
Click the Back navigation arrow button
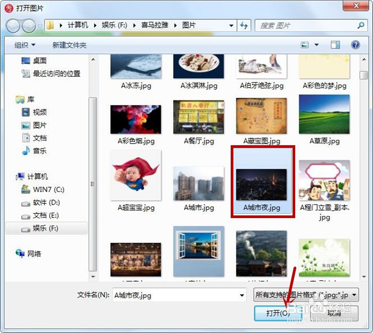(x=13, y=26)
